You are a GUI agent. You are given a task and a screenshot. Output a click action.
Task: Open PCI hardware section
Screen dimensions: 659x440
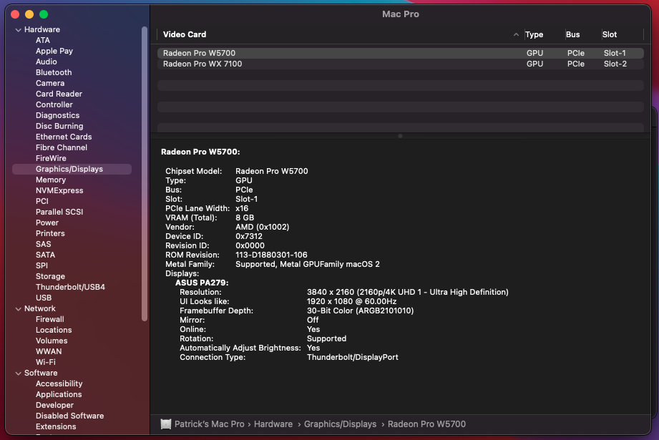(x=42, y=201)
